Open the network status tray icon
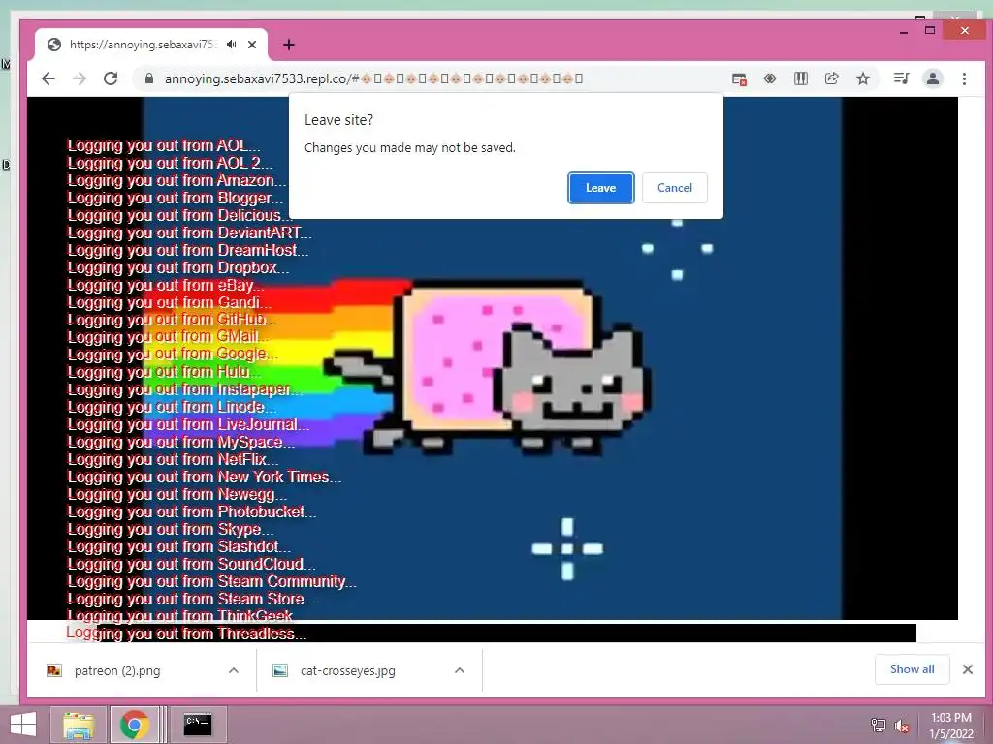 pos(879,725)
